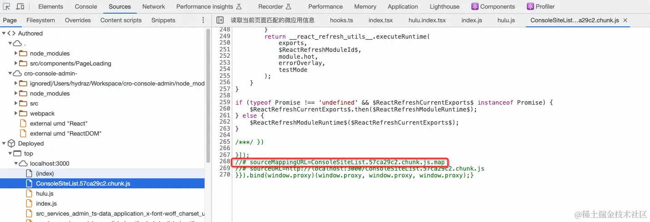The image size is (650, 222).
Task: Expand the ignored node_modules path folder
Action: coord(16,83)
